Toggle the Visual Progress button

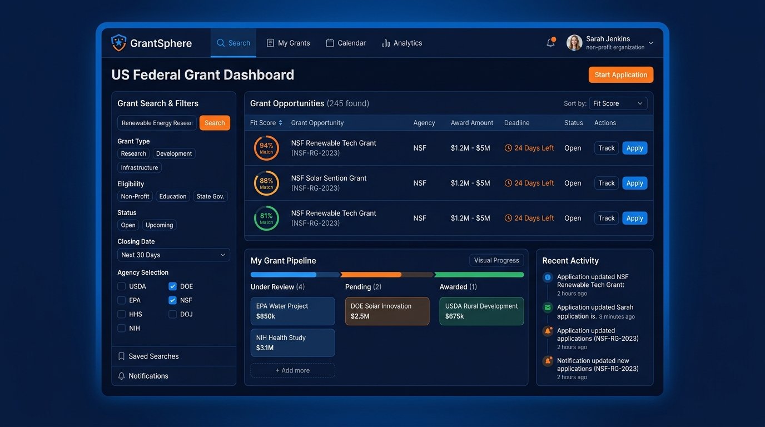pos(496,260)
